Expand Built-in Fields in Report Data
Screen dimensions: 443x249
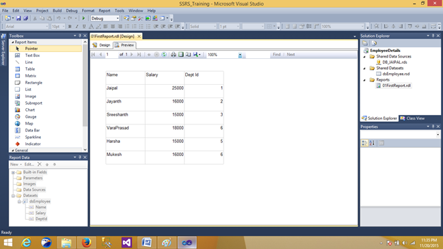13,172
